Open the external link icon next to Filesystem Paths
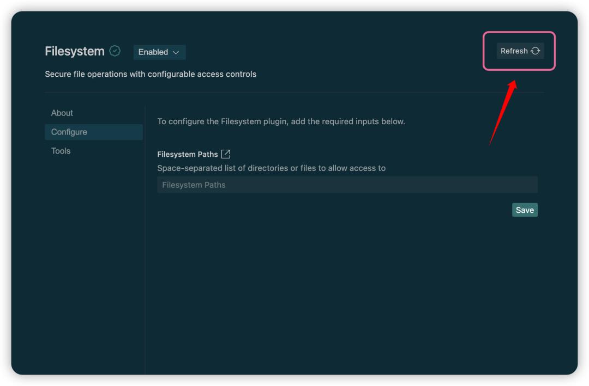The height and width of the screenshot is (386, 589). tap(226, 154)
